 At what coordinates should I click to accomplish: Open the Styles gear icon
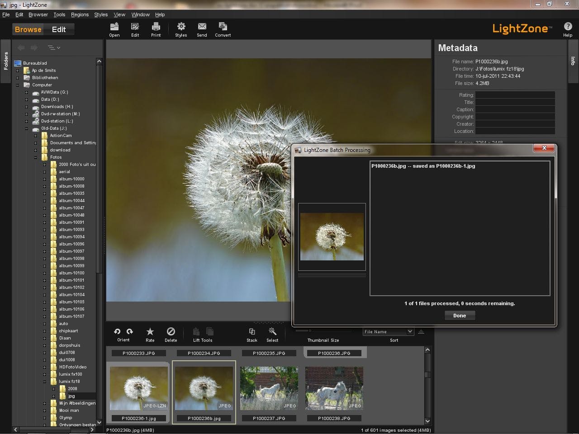(181, 27)
